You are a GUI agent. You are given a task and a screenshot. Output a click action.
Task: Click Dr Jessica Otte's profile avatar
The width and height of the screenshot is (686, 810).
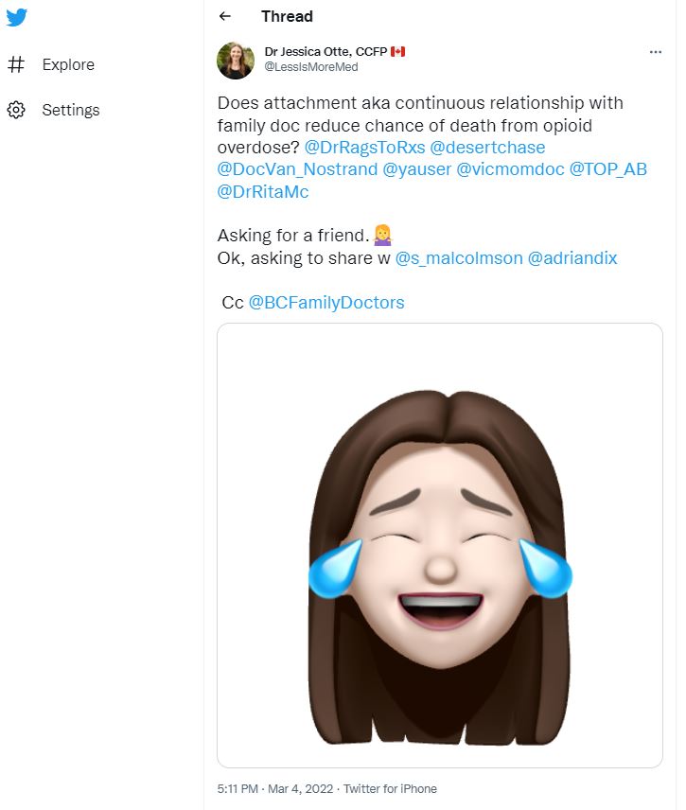236,60
